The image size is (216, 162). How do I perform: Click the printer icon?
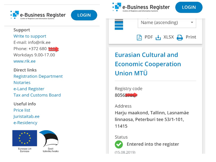180,37
